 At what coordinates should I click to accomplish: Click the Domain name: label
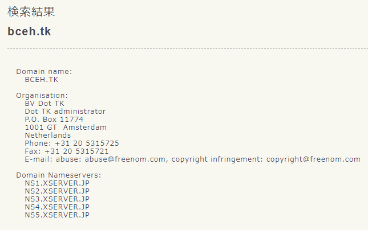pyautogui.click(x=44, y=71)
